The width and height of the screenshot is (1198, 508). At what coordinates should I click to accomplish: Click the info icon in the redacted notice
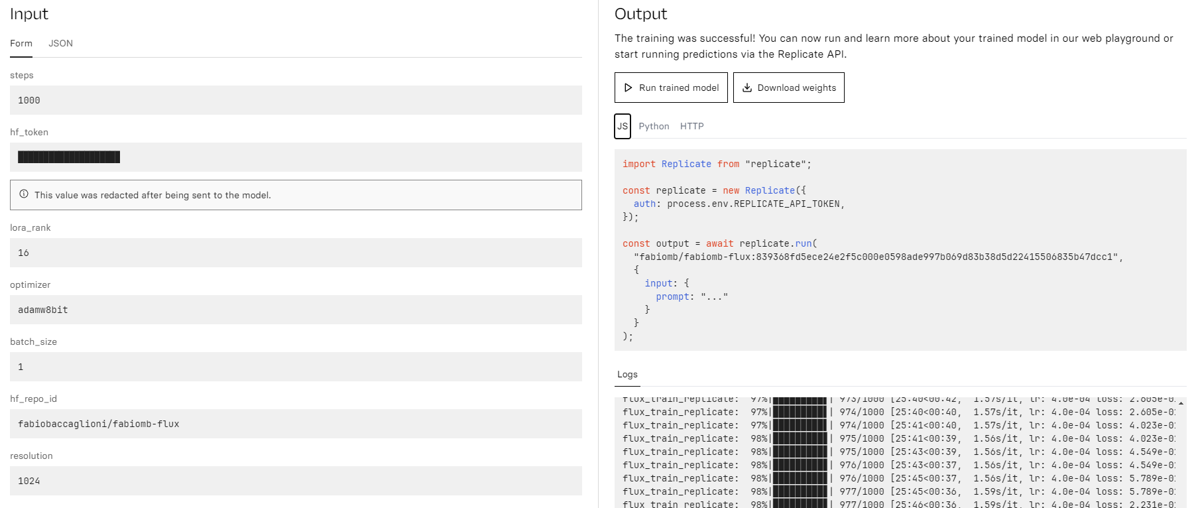pyautogui.click(x=24, y=194)
